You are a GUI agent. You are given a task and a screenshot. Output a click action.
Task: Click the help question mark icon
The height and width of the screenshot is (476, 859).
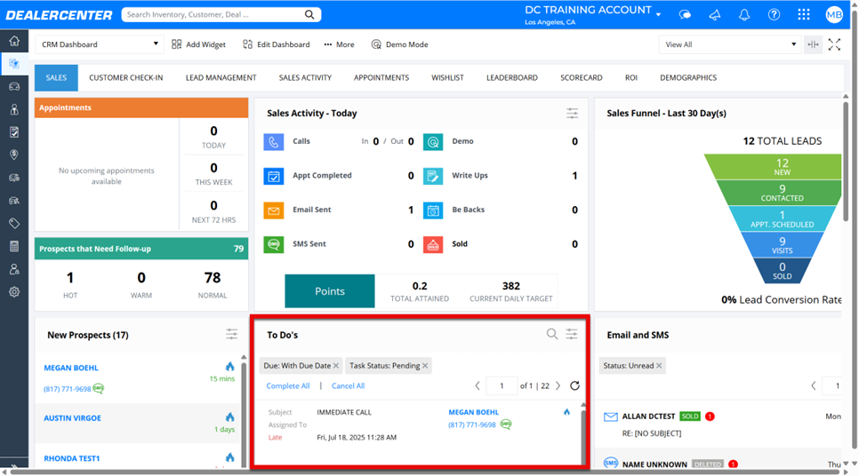(x=775, y=15)
